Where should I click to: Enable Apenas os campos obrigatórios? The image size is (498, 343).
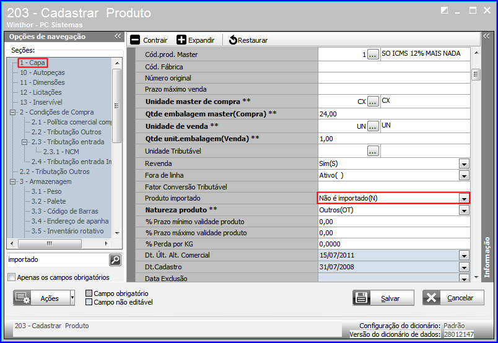(x=11, y=277)
